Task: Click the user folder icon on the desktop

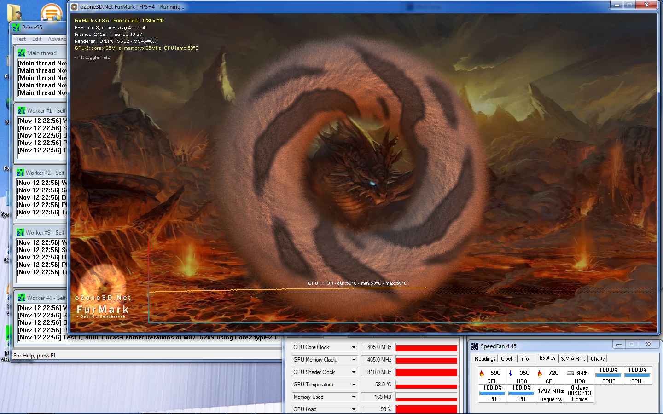Action: pos(14,12)
